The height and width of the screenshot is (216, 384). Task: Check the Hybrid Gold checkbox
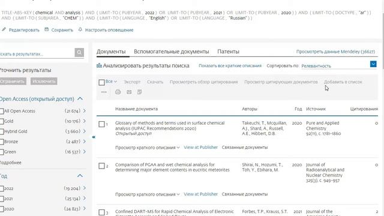coord(1,132)
